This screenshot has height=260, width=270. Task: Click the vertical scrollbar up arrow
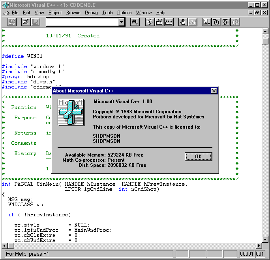[265, 31]
